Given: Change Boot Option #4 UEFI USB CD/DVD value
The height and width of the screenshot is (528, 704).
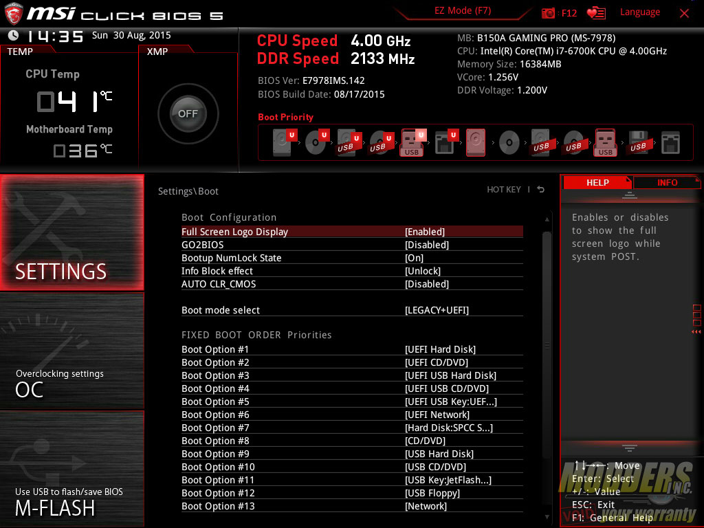Looking at the screenshot, I should point(447,388).
